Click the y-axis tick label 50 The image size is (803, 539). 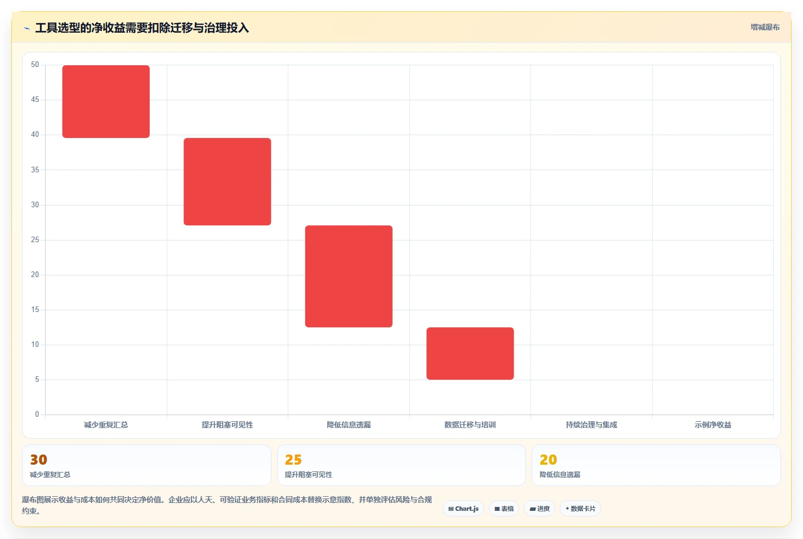(35, 65)
